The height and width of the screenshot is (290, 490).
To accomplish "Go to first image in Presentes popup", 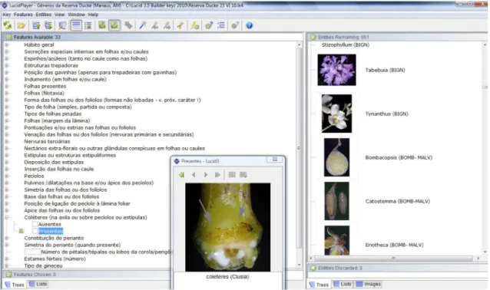I will [x=181, y=175].
